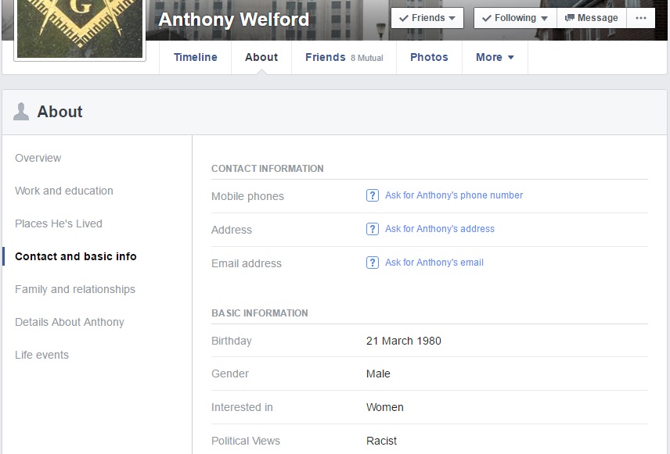Open the Friends status dropdown button
The height and width of the screenshot is (454, 670).
(427, 18)
